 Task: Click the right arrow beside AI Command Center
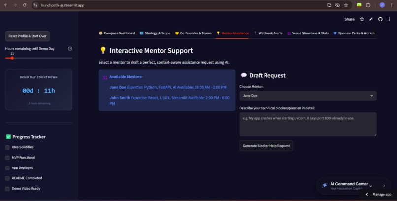point(384,186)
